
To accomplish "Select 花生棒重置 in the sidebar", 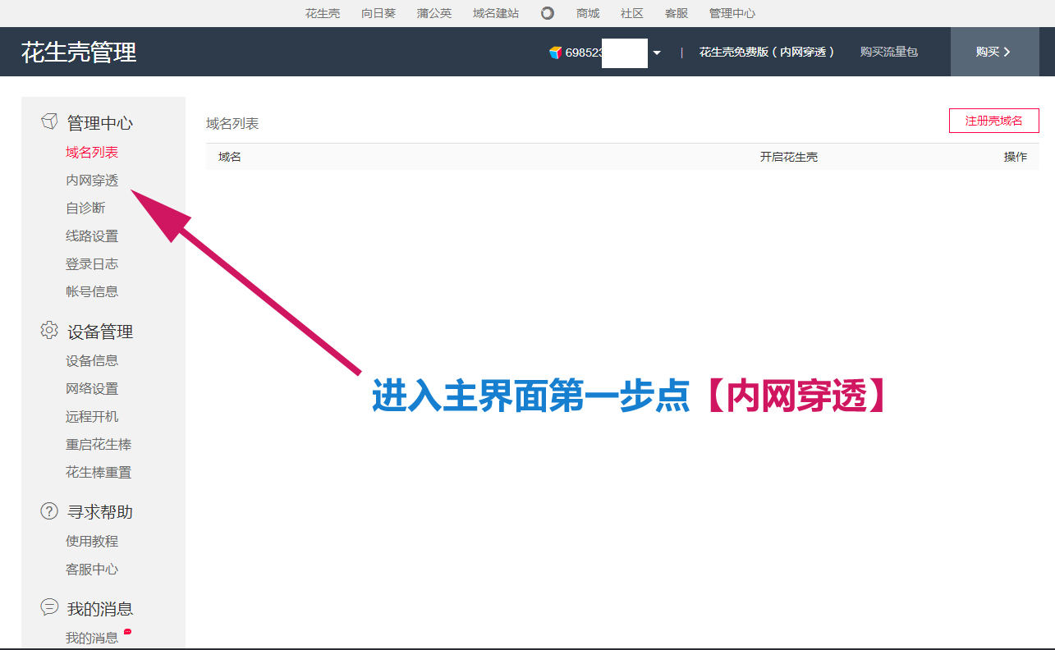I will 99,473.
